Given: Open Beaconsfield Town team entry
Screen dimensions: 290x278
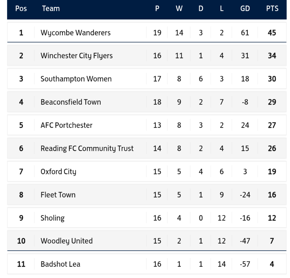Looking at the screenshot, I should point(71,102).
